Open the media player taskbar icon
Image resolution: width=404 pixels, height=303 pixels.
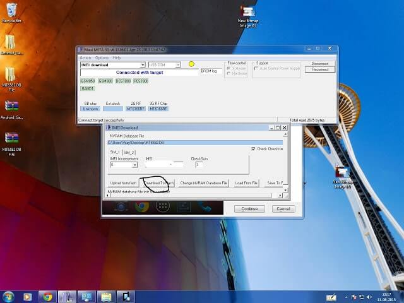pos(27,297)
